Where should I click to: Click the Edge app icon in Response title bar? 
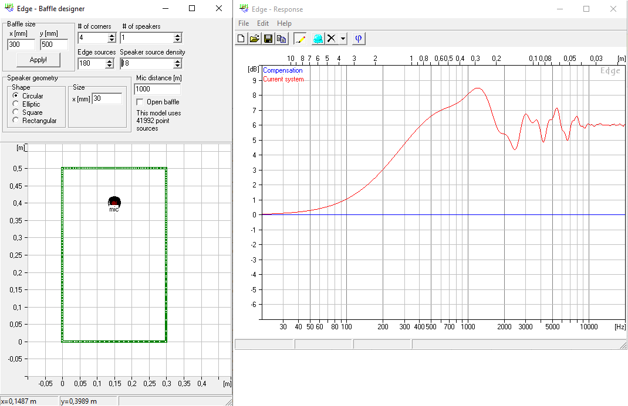(244, 8)
